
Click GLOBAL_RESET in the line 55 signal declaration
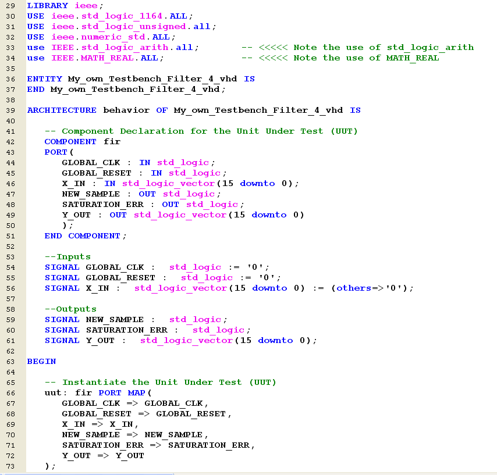[x=120, y=278]
